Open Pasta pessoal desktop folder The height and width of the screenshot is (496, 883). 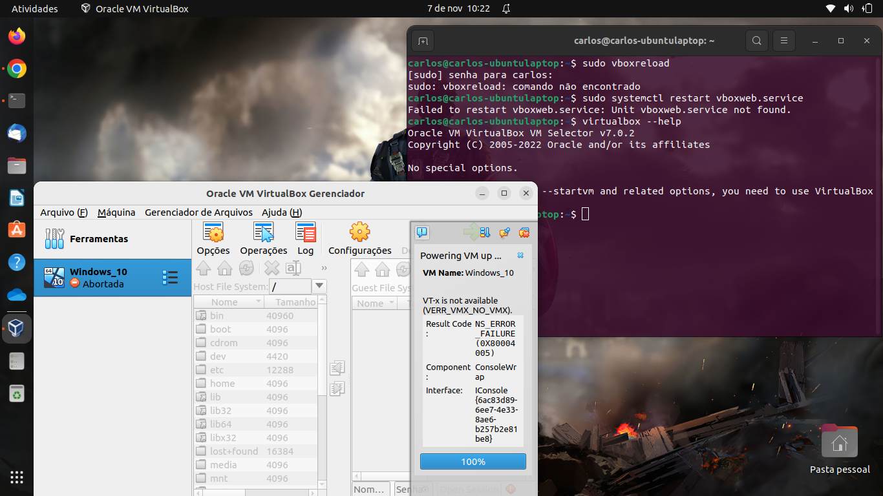point(840,449)
